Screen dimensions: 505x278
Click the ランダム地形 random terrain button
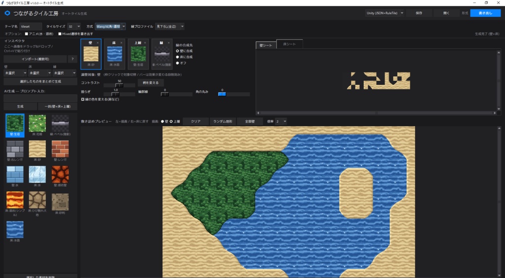[222, 122]
